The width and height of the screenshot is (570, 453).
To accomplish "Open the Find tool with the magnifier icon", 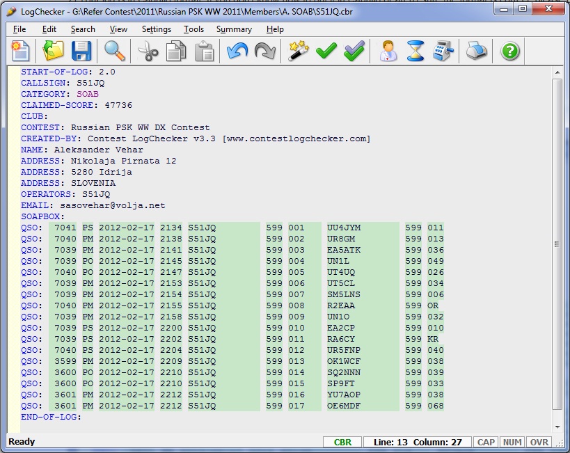I will pyautogui.click(x=115, y=50).
